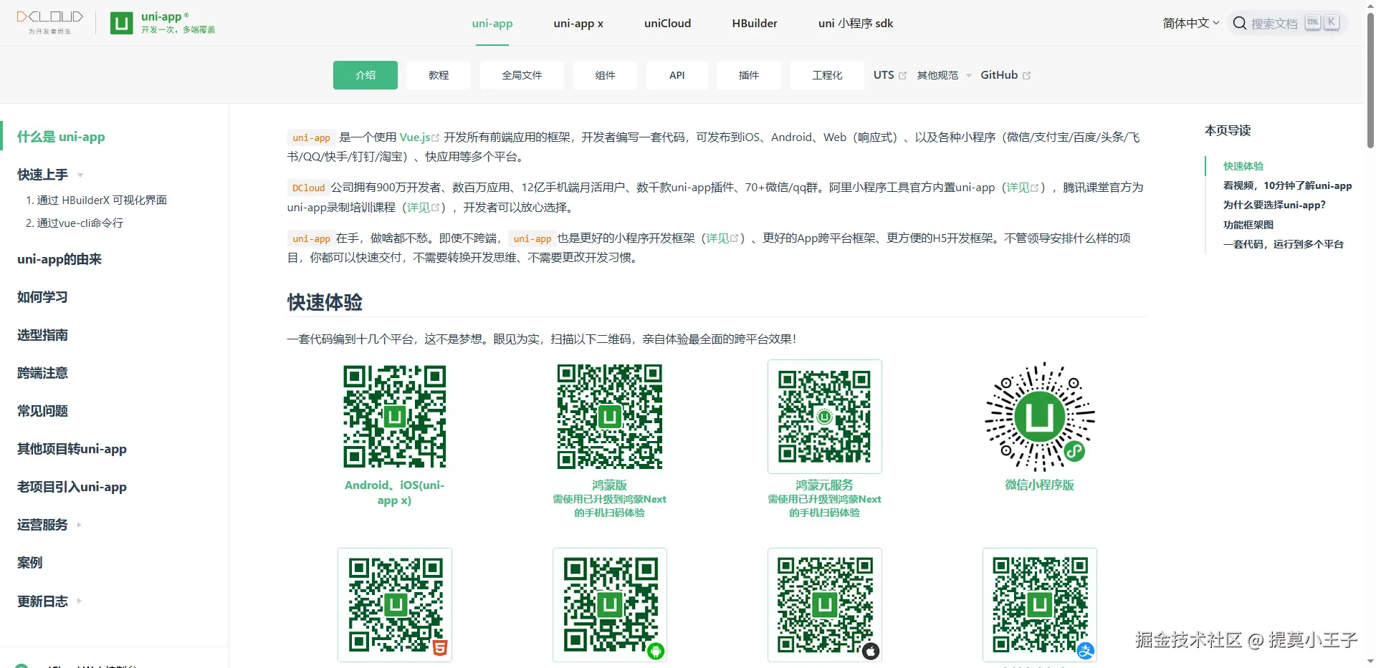
Task: Click the Vue.js link in the intro
Action: point(419,137)
